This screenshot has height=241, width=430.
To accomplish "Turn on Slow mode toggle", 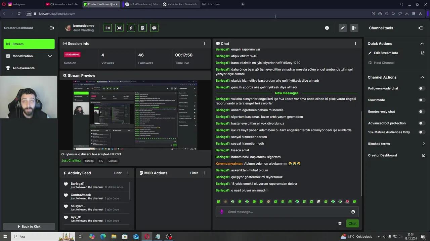I will (x=421, y=100).
